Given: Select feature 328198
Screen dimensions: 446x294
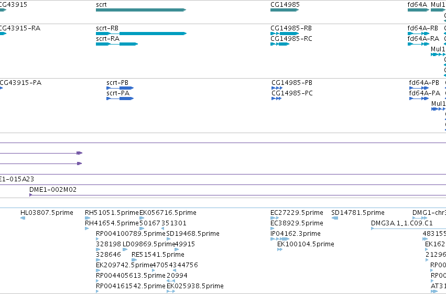Looking at the screenshot, I should [98, 249].
